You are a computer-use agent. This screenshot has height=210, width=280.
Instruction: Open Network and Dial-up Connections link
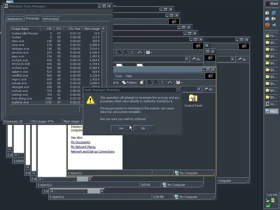[92, 151]
